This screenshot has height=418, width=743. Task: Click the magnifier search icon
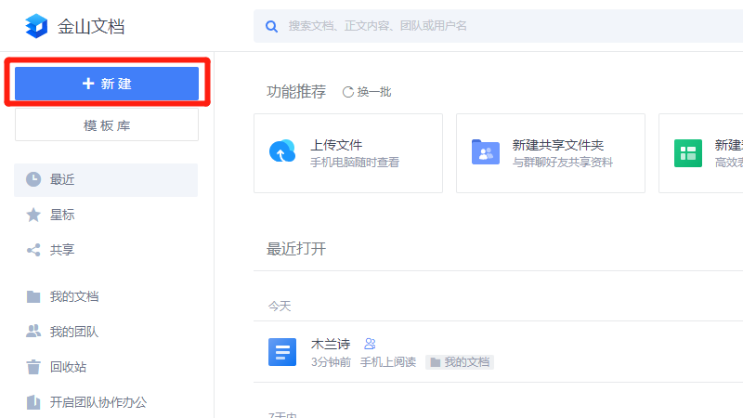[x=272, y=26]
